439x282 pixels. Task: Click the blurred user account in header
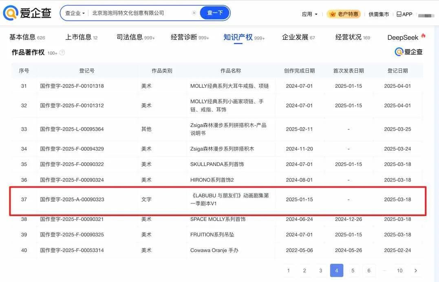(426, 15)
